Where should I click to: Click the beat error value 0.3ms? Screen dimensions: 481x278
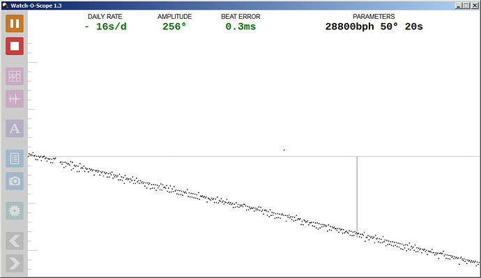click(240, 26)
